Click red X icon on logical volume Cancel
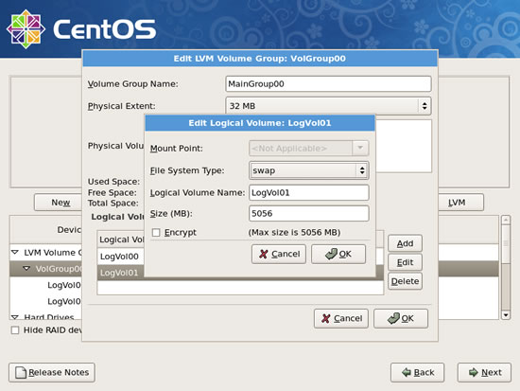520x391 pixels. click(x=264, y=254)
